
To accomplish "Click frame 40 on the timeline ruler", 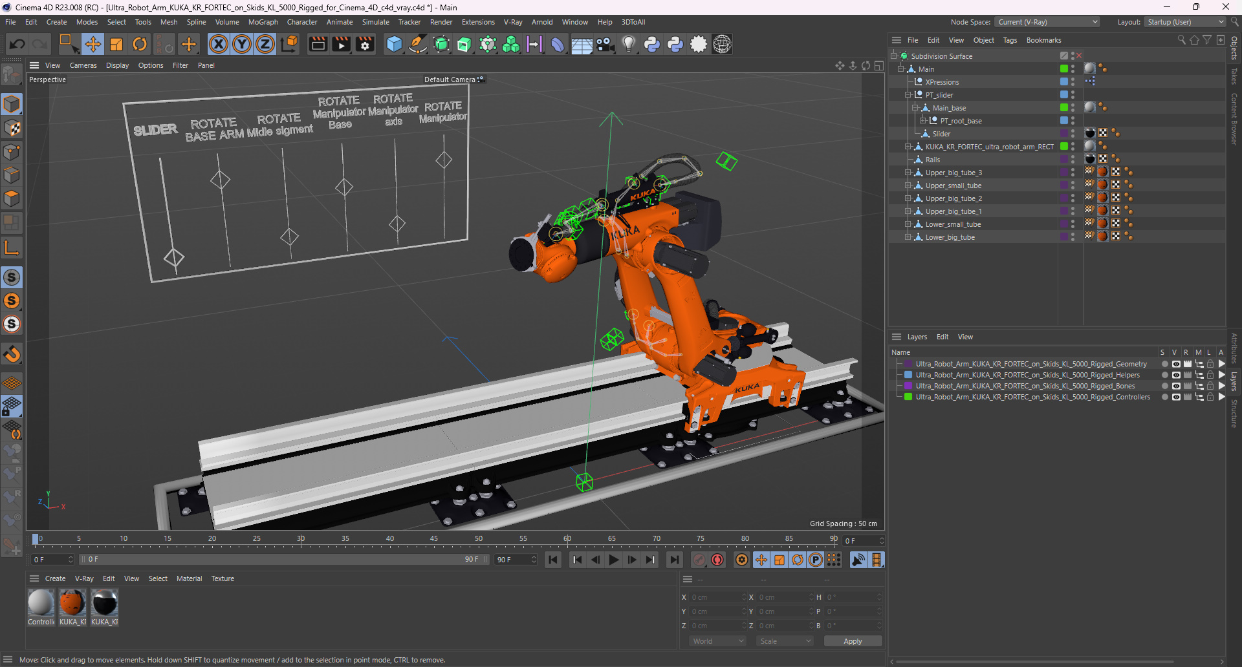I will (389, 538).
